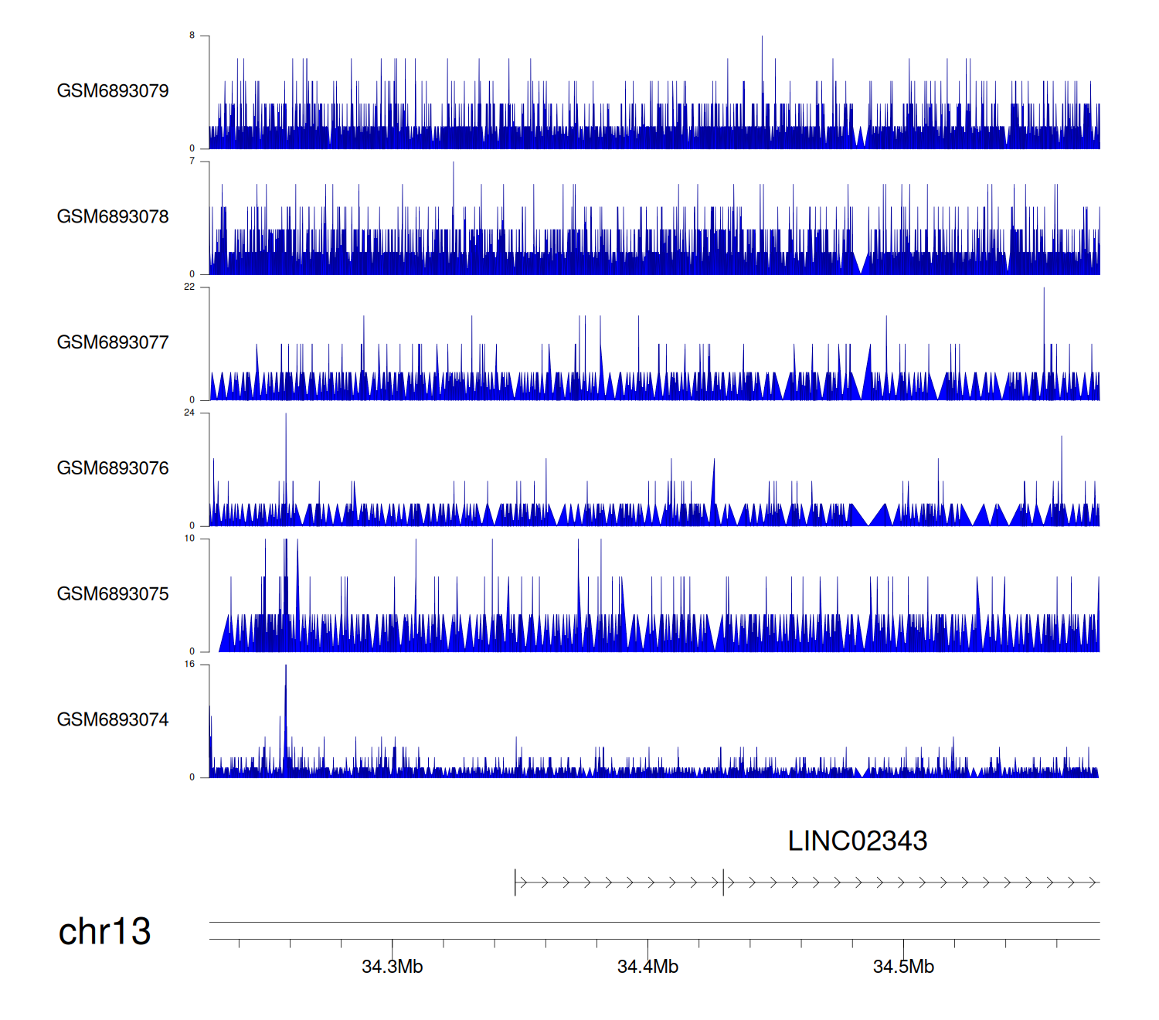This screenshot has width=1159, height=1020.
Task: Click the chr13 chromosome label
Action: click(104, 932)
